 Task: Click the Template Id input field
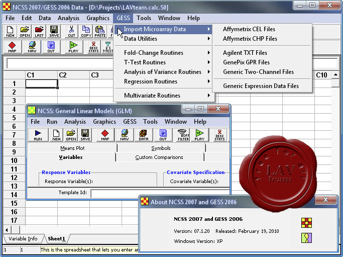160,194
